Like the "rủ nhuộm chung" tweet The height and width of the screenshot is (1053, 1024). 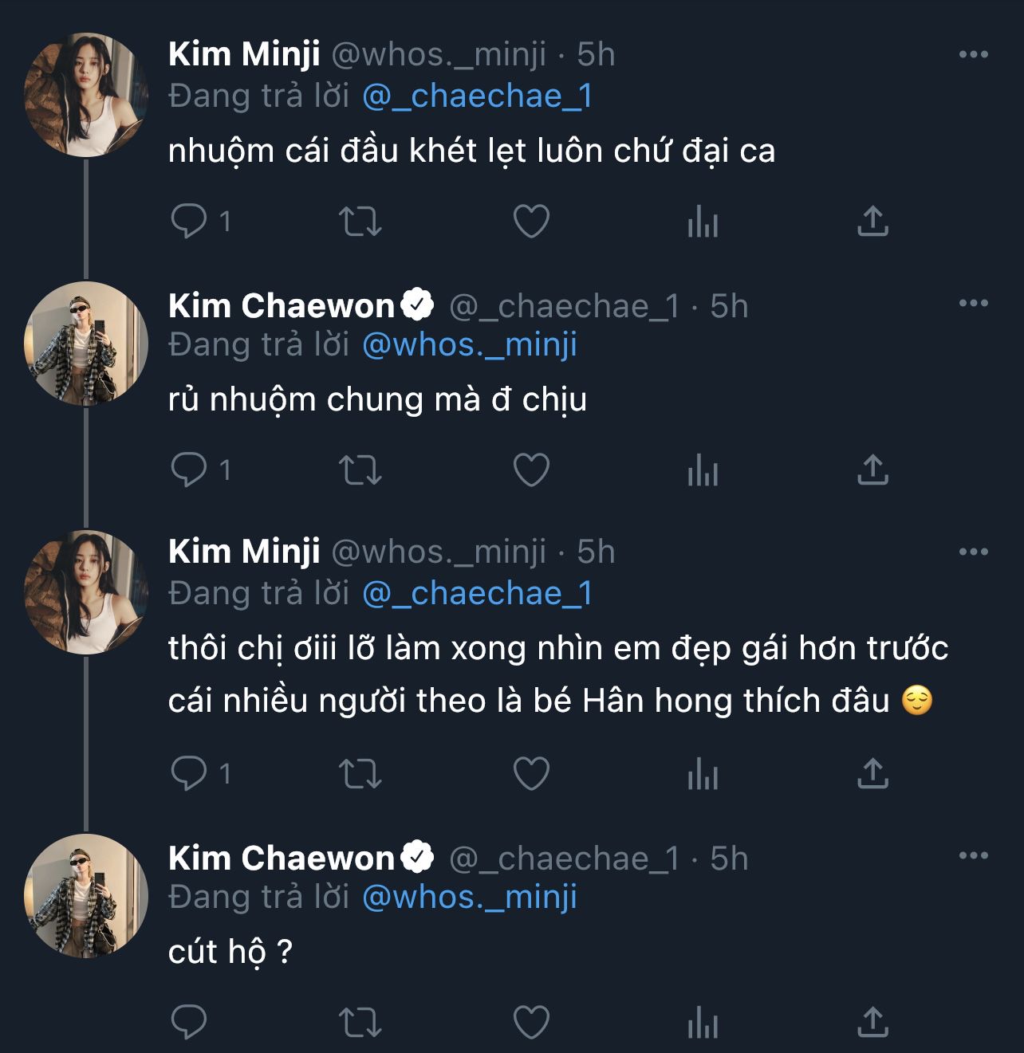click(531, 470)
